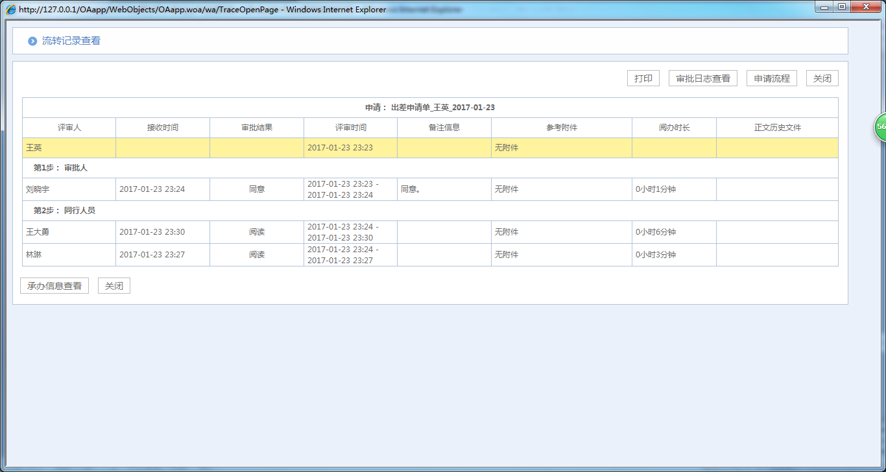
Task: Click the 第1步: 审批人 step row
Action: [x=60, y=168]
